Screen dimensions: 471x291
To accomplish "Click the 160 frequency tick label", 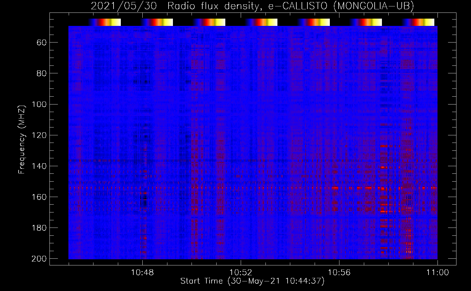I will tap(39, 197).
